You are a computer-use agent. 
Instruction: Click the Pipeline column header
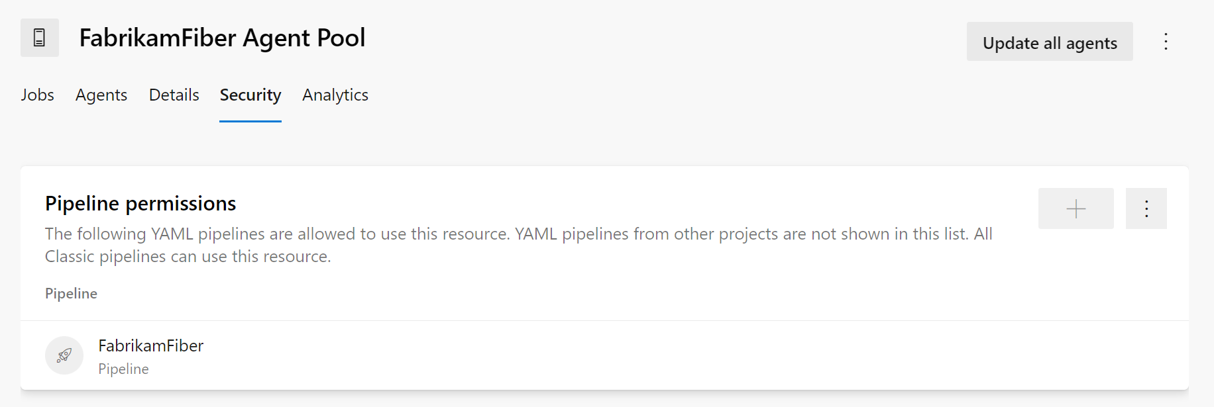click(71, 294)
